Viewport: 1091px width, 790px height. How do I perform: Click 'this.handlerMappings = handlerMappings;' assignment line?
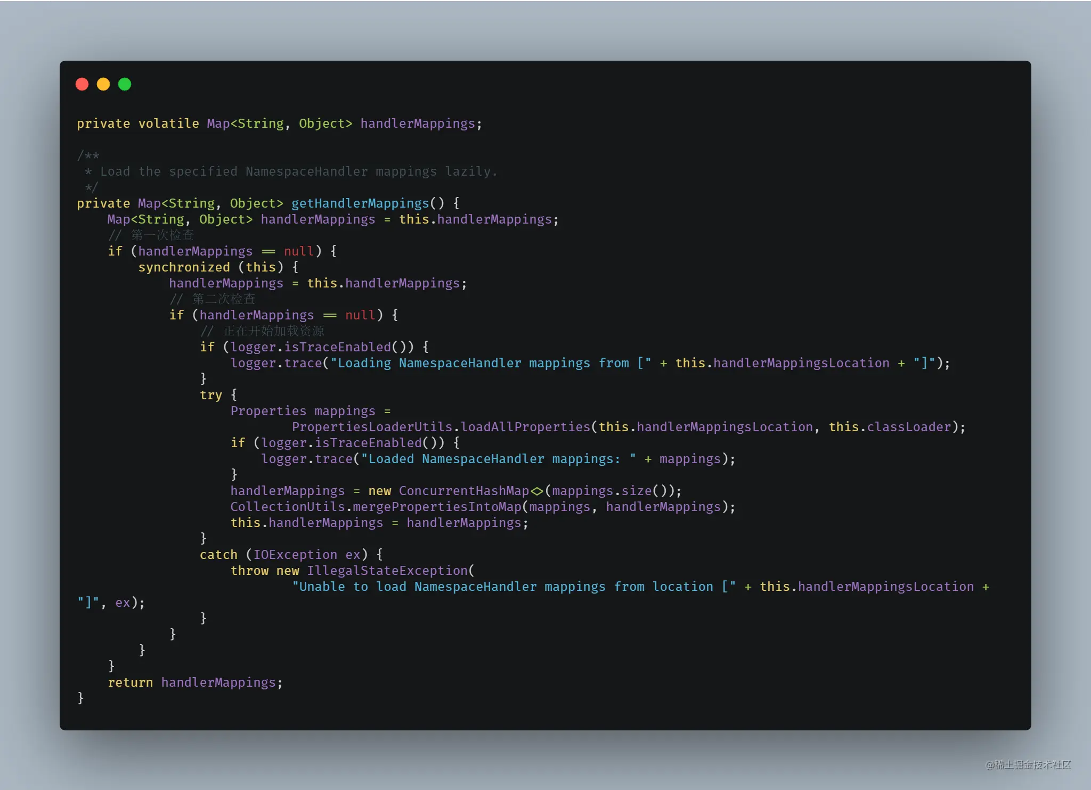[379, 523]
